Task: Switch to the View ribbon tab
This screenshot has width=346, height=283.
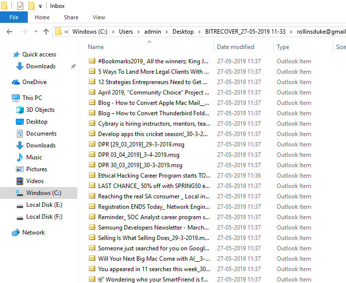Action: [x=99, y=17]
